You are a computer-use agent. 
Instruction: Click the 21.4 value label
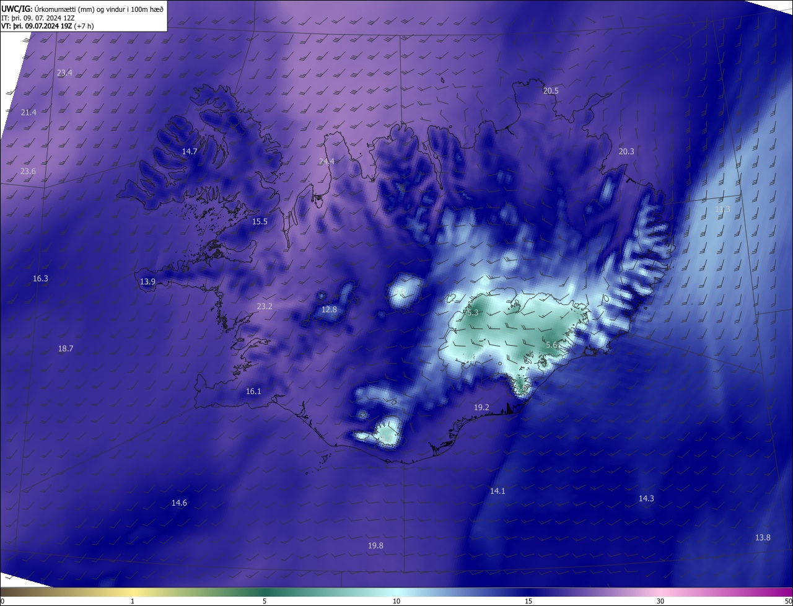[x=28, y=112]
